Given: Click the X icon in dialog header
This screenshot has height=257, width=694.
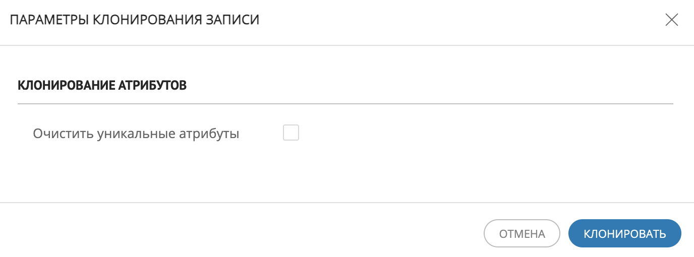Looking at the screenshot, I should tap(671, 20).
